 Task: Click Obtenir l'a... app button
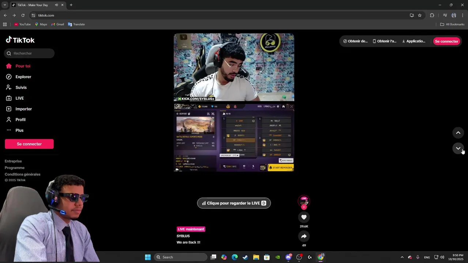click(x=385, y=41)
